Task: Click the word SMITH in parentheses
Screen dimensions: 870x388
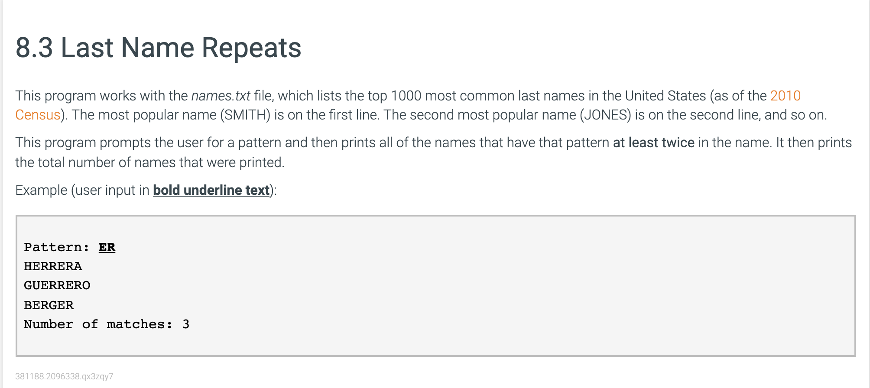Action: click(x=245, y=115)
